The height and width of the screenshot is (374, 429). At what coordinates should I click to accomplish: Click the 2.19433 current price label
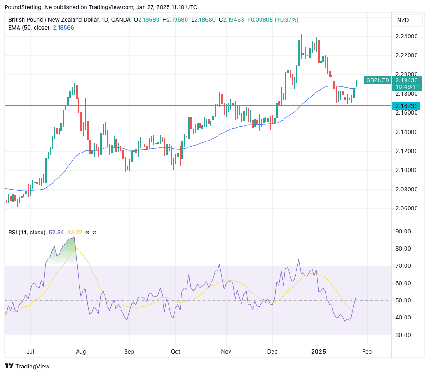coord(407,80)
